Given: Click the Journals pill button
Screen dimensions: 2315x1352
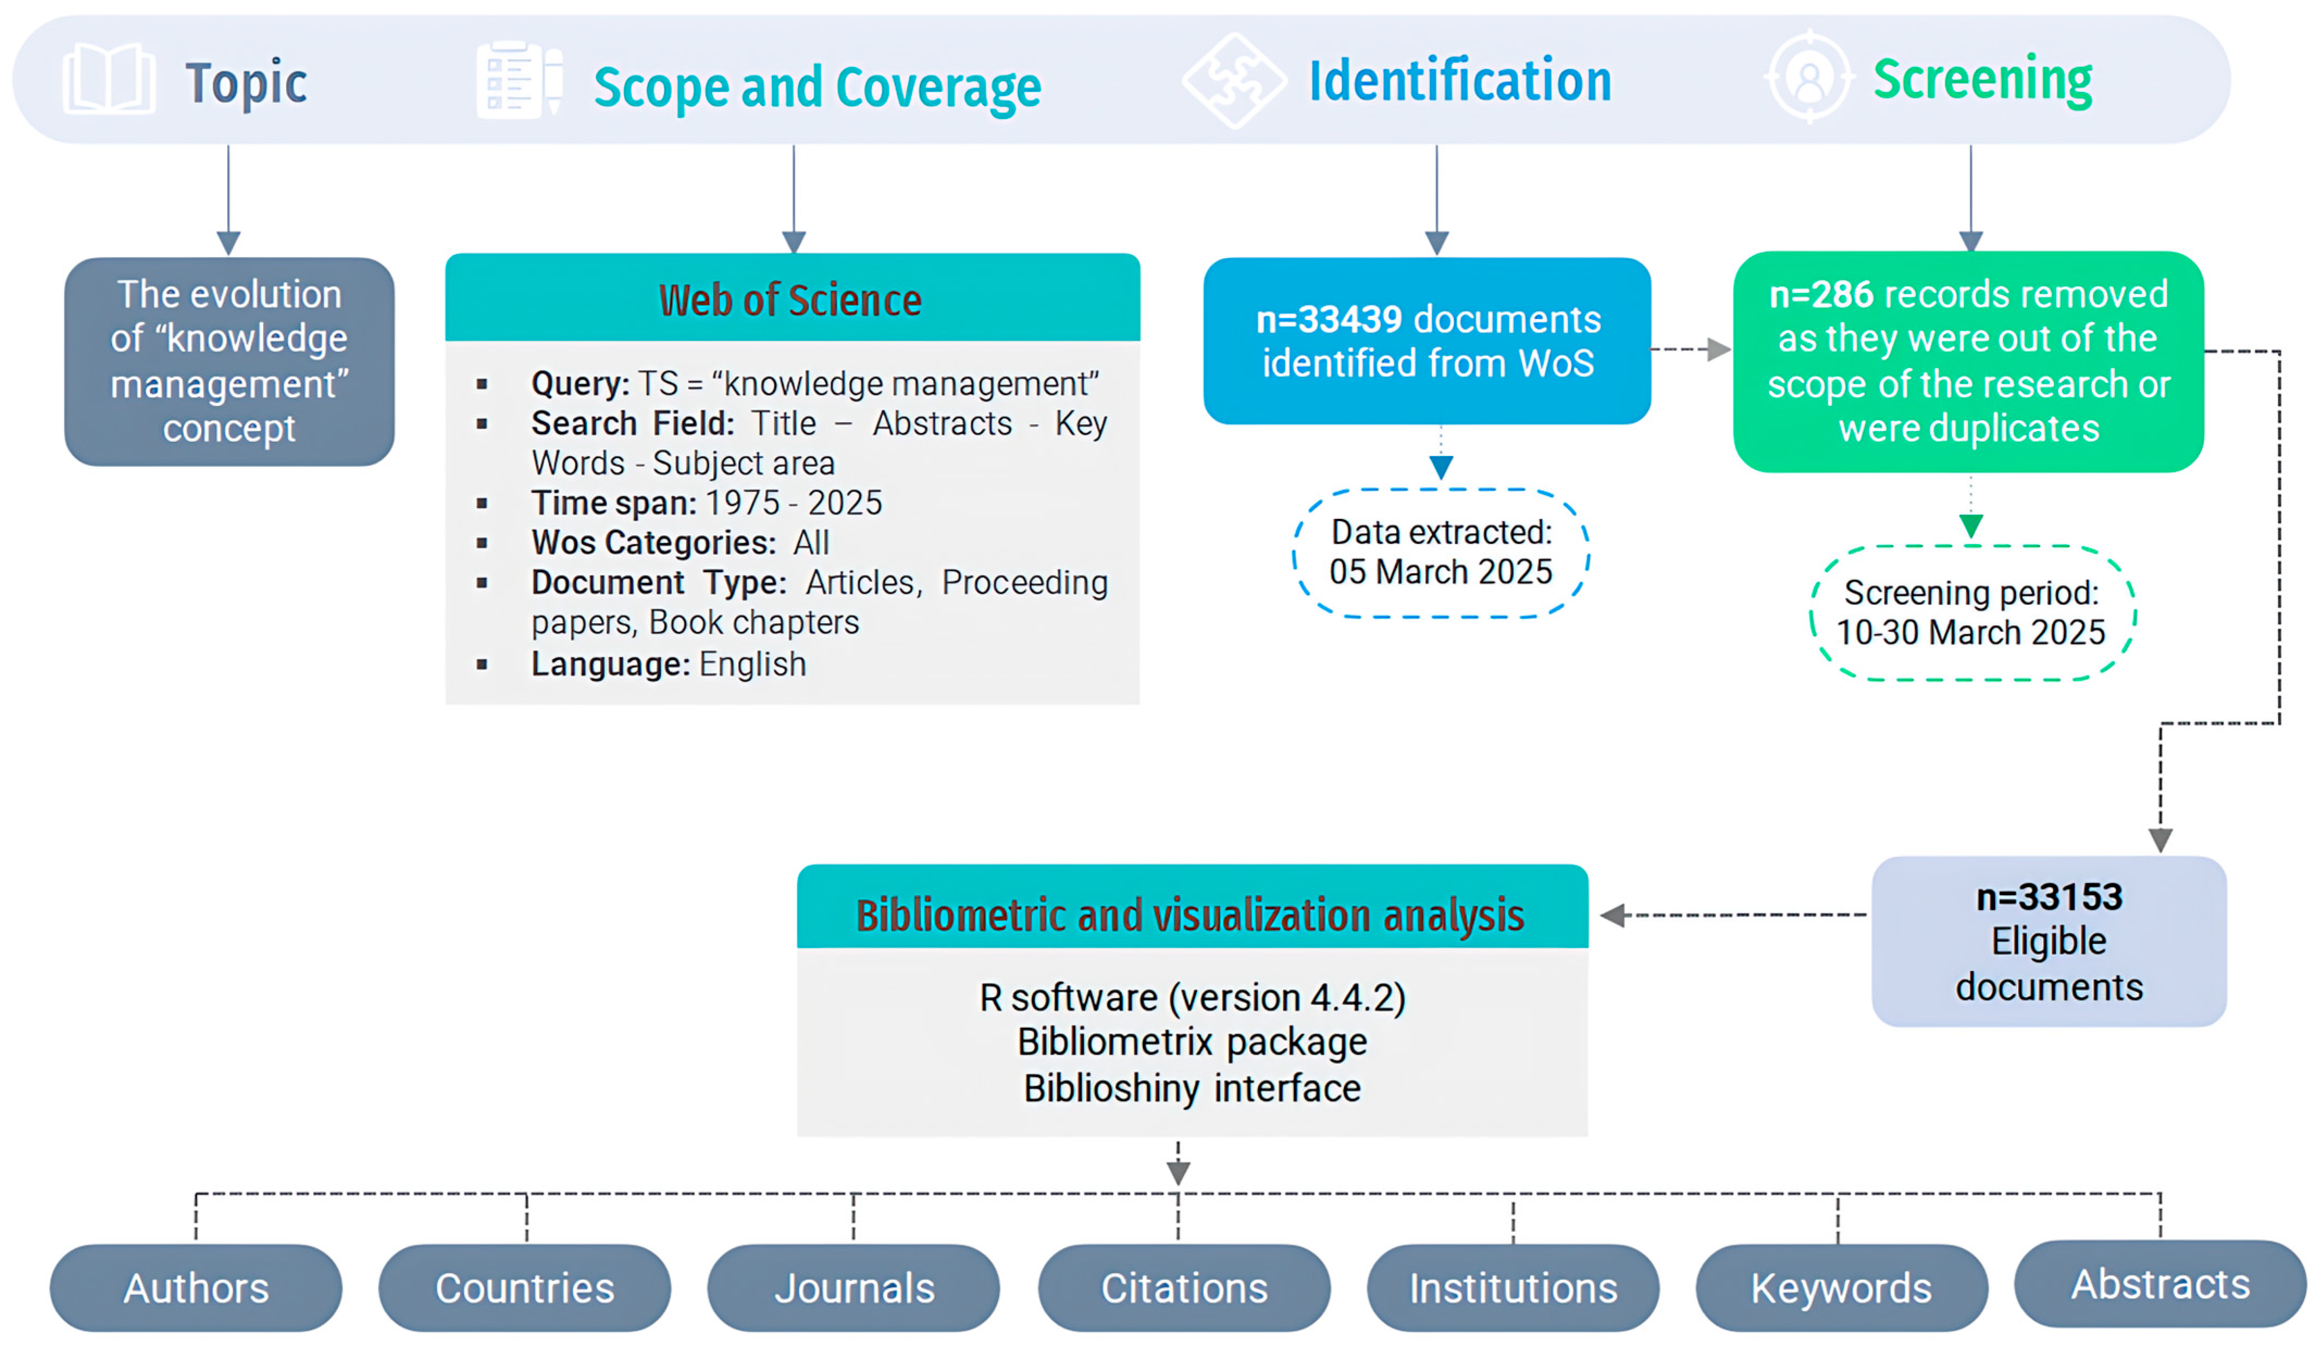Looking at the screenshot, I should 853,1288.
